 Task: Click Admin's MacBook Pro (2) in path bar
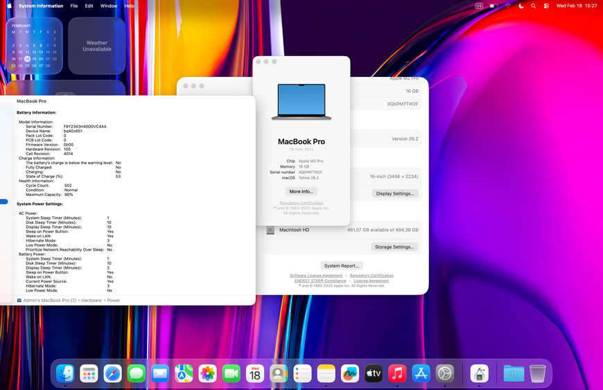point(50,301)
